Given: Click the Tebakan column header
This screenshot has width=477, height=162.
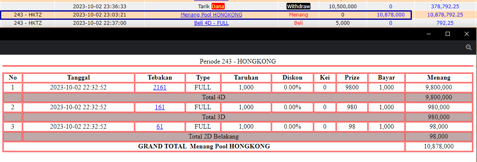Looking at the screenshot, I should [x=160, y=78].
